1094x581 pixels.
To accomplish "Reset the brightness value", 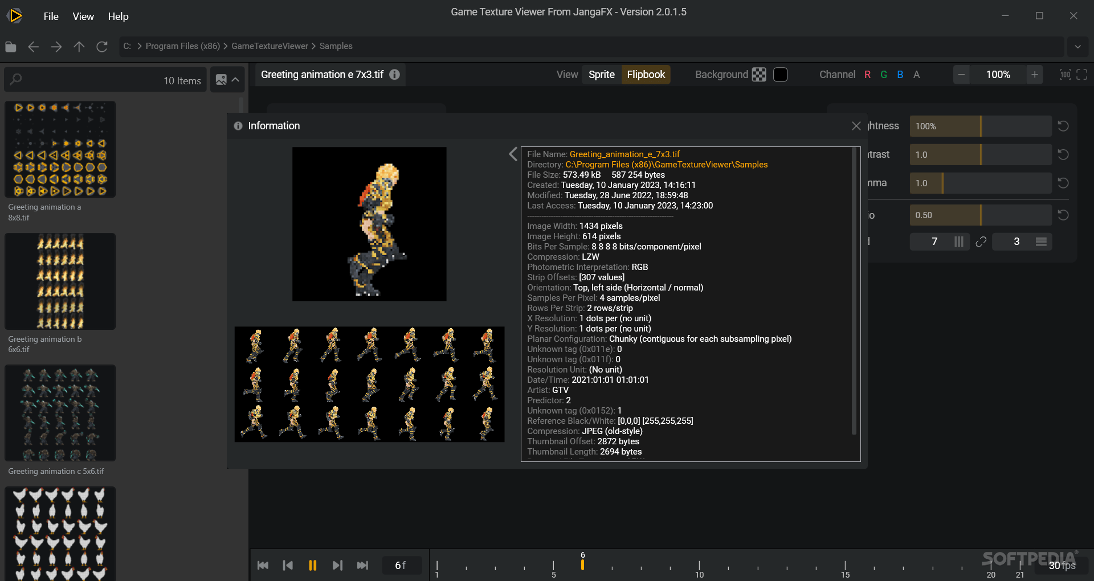I will 1063,126.
